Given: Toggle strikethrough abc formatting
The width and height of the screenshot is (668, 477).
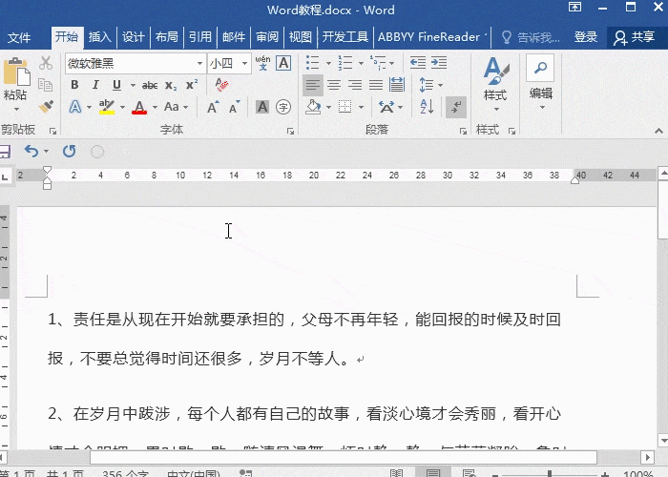Looking at the screenshot, I should click(x=150, y=86).
